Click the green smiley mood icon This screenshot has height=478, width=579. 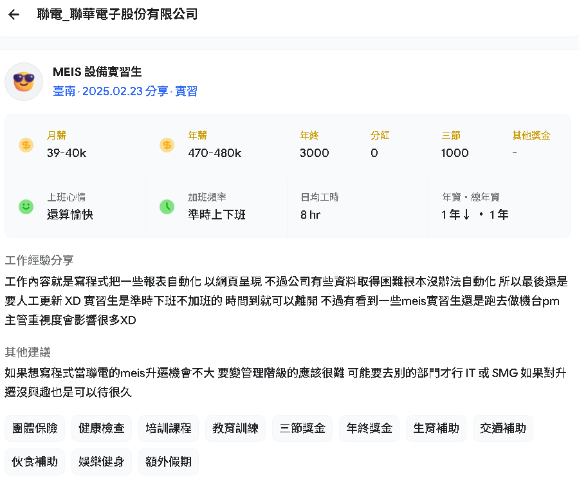(x=26, y=207)
